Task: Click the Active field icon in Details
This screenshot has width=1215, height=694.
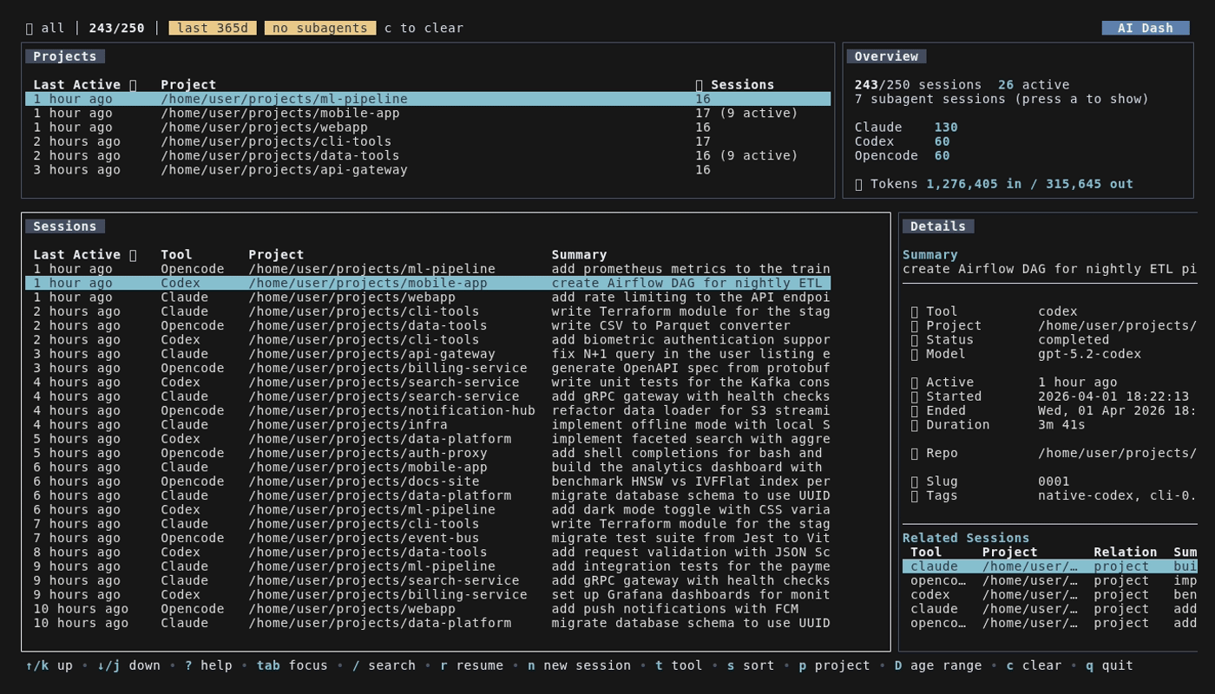Action: coord(915,383)
